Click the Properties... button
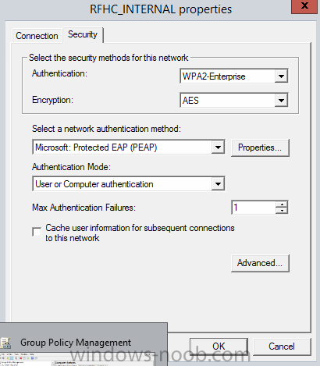The image size is (320, 366). pos(260,147)
